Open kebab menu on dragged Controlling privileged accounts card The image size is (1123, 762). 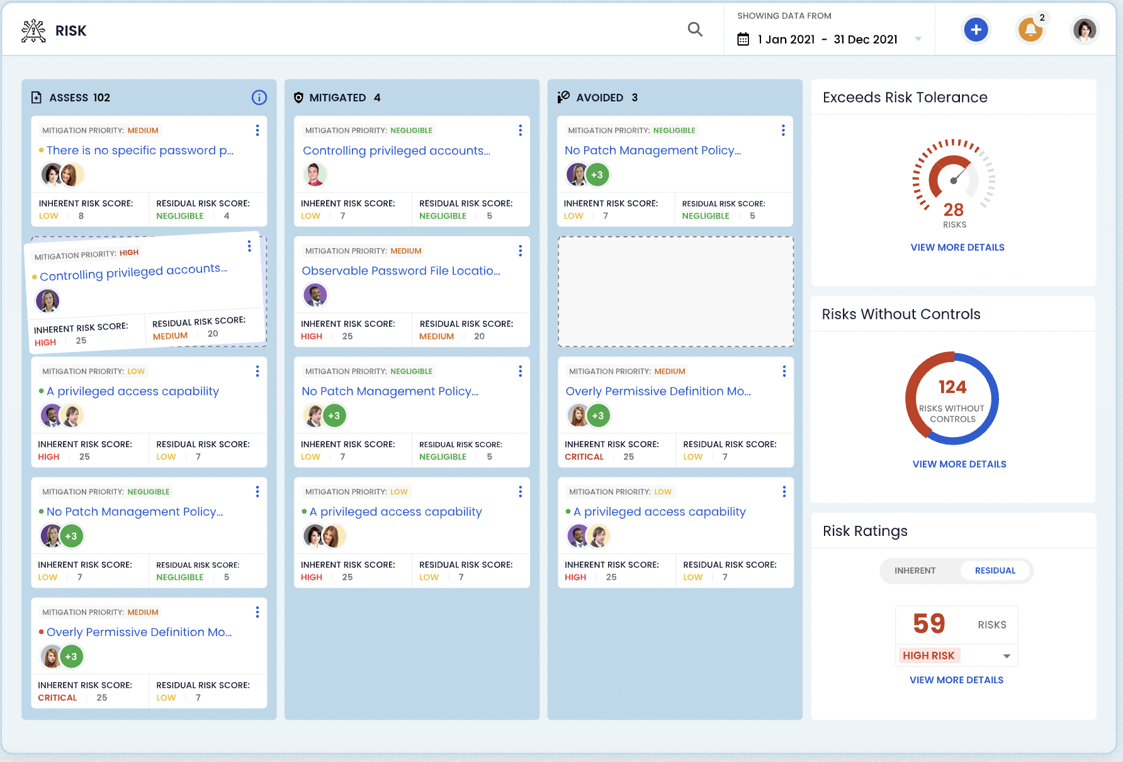coord(249,246)
